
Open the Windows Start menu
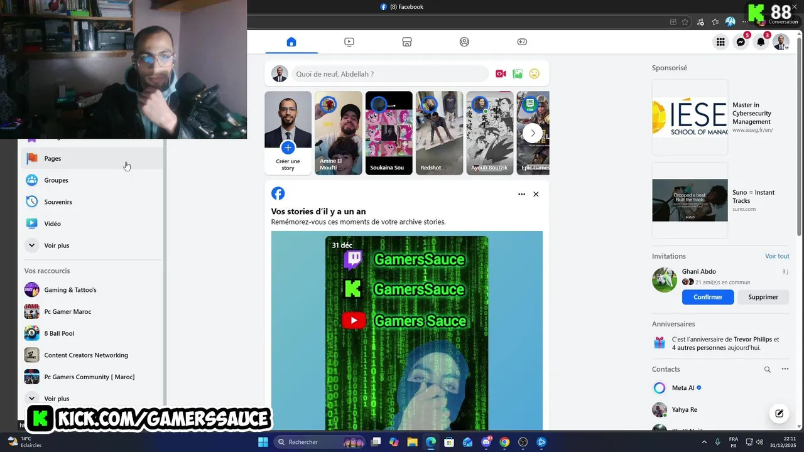pos(263,442)
